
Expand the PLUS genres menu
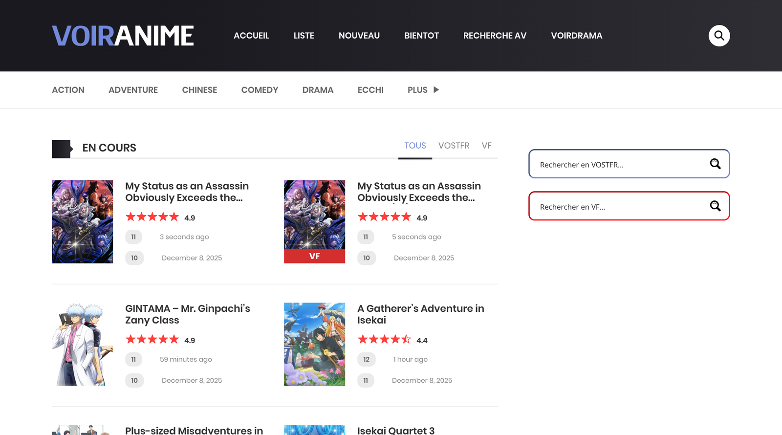(423, 90)
